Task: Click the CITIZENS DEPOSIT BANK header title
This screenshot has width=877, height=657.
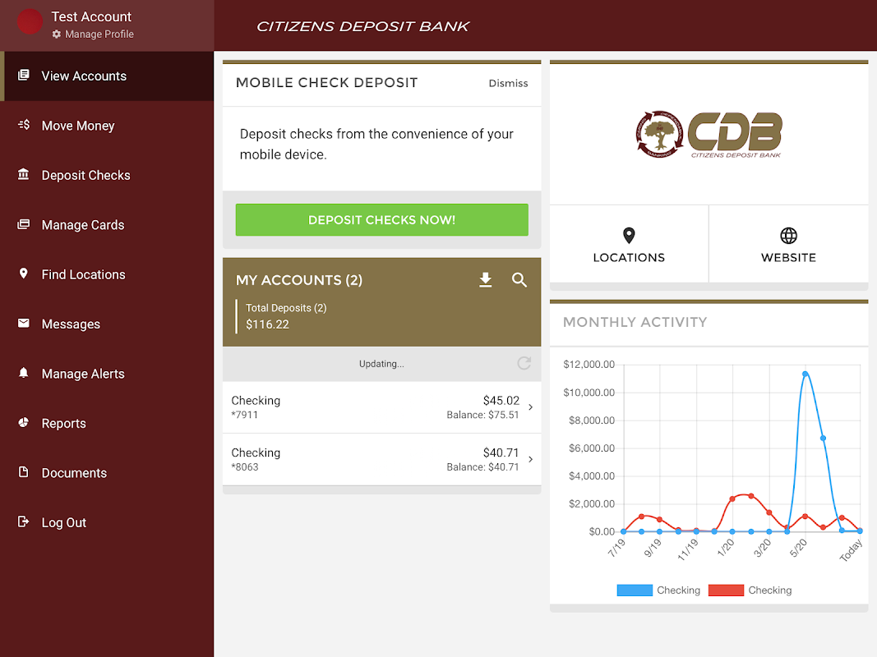Action: point(362,26)
